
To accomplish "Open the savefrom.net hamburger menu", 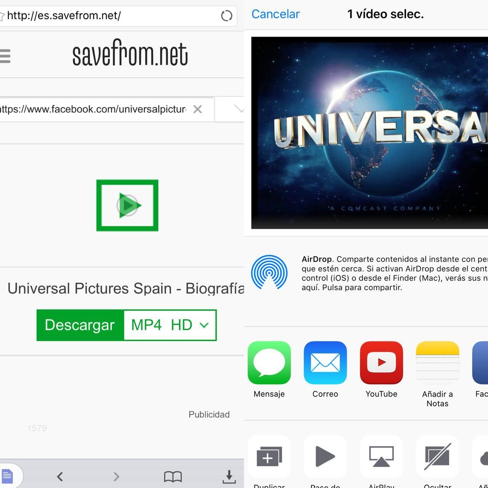I will [x=5, y=56].
